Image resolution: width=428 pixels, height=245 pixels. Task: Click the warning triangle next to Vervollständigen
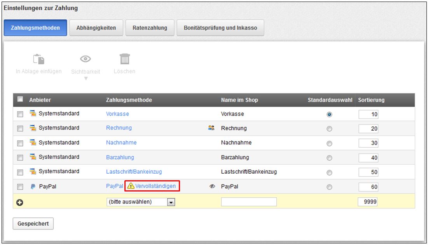[x=131, y=186]
